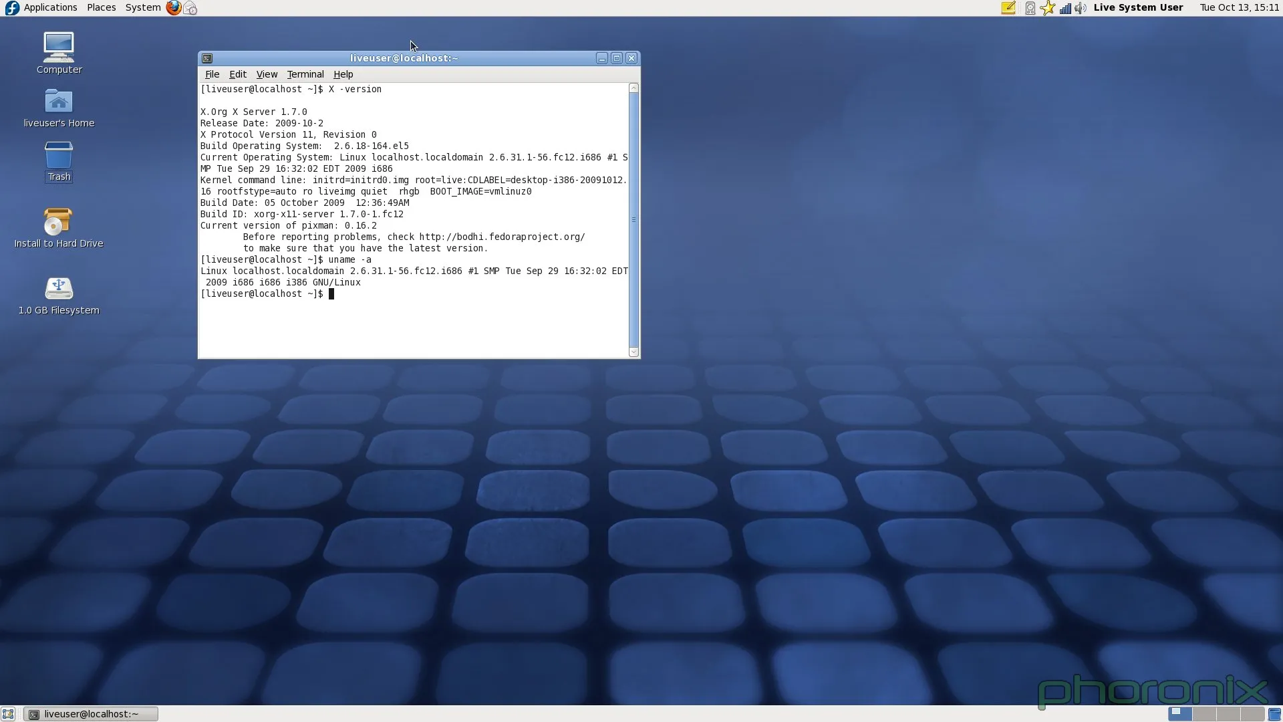Image resolution: width=1283 pixels, height=722 pixels.
Task: Click the terminal window menu icon in title bar
Action: (207, 58)
